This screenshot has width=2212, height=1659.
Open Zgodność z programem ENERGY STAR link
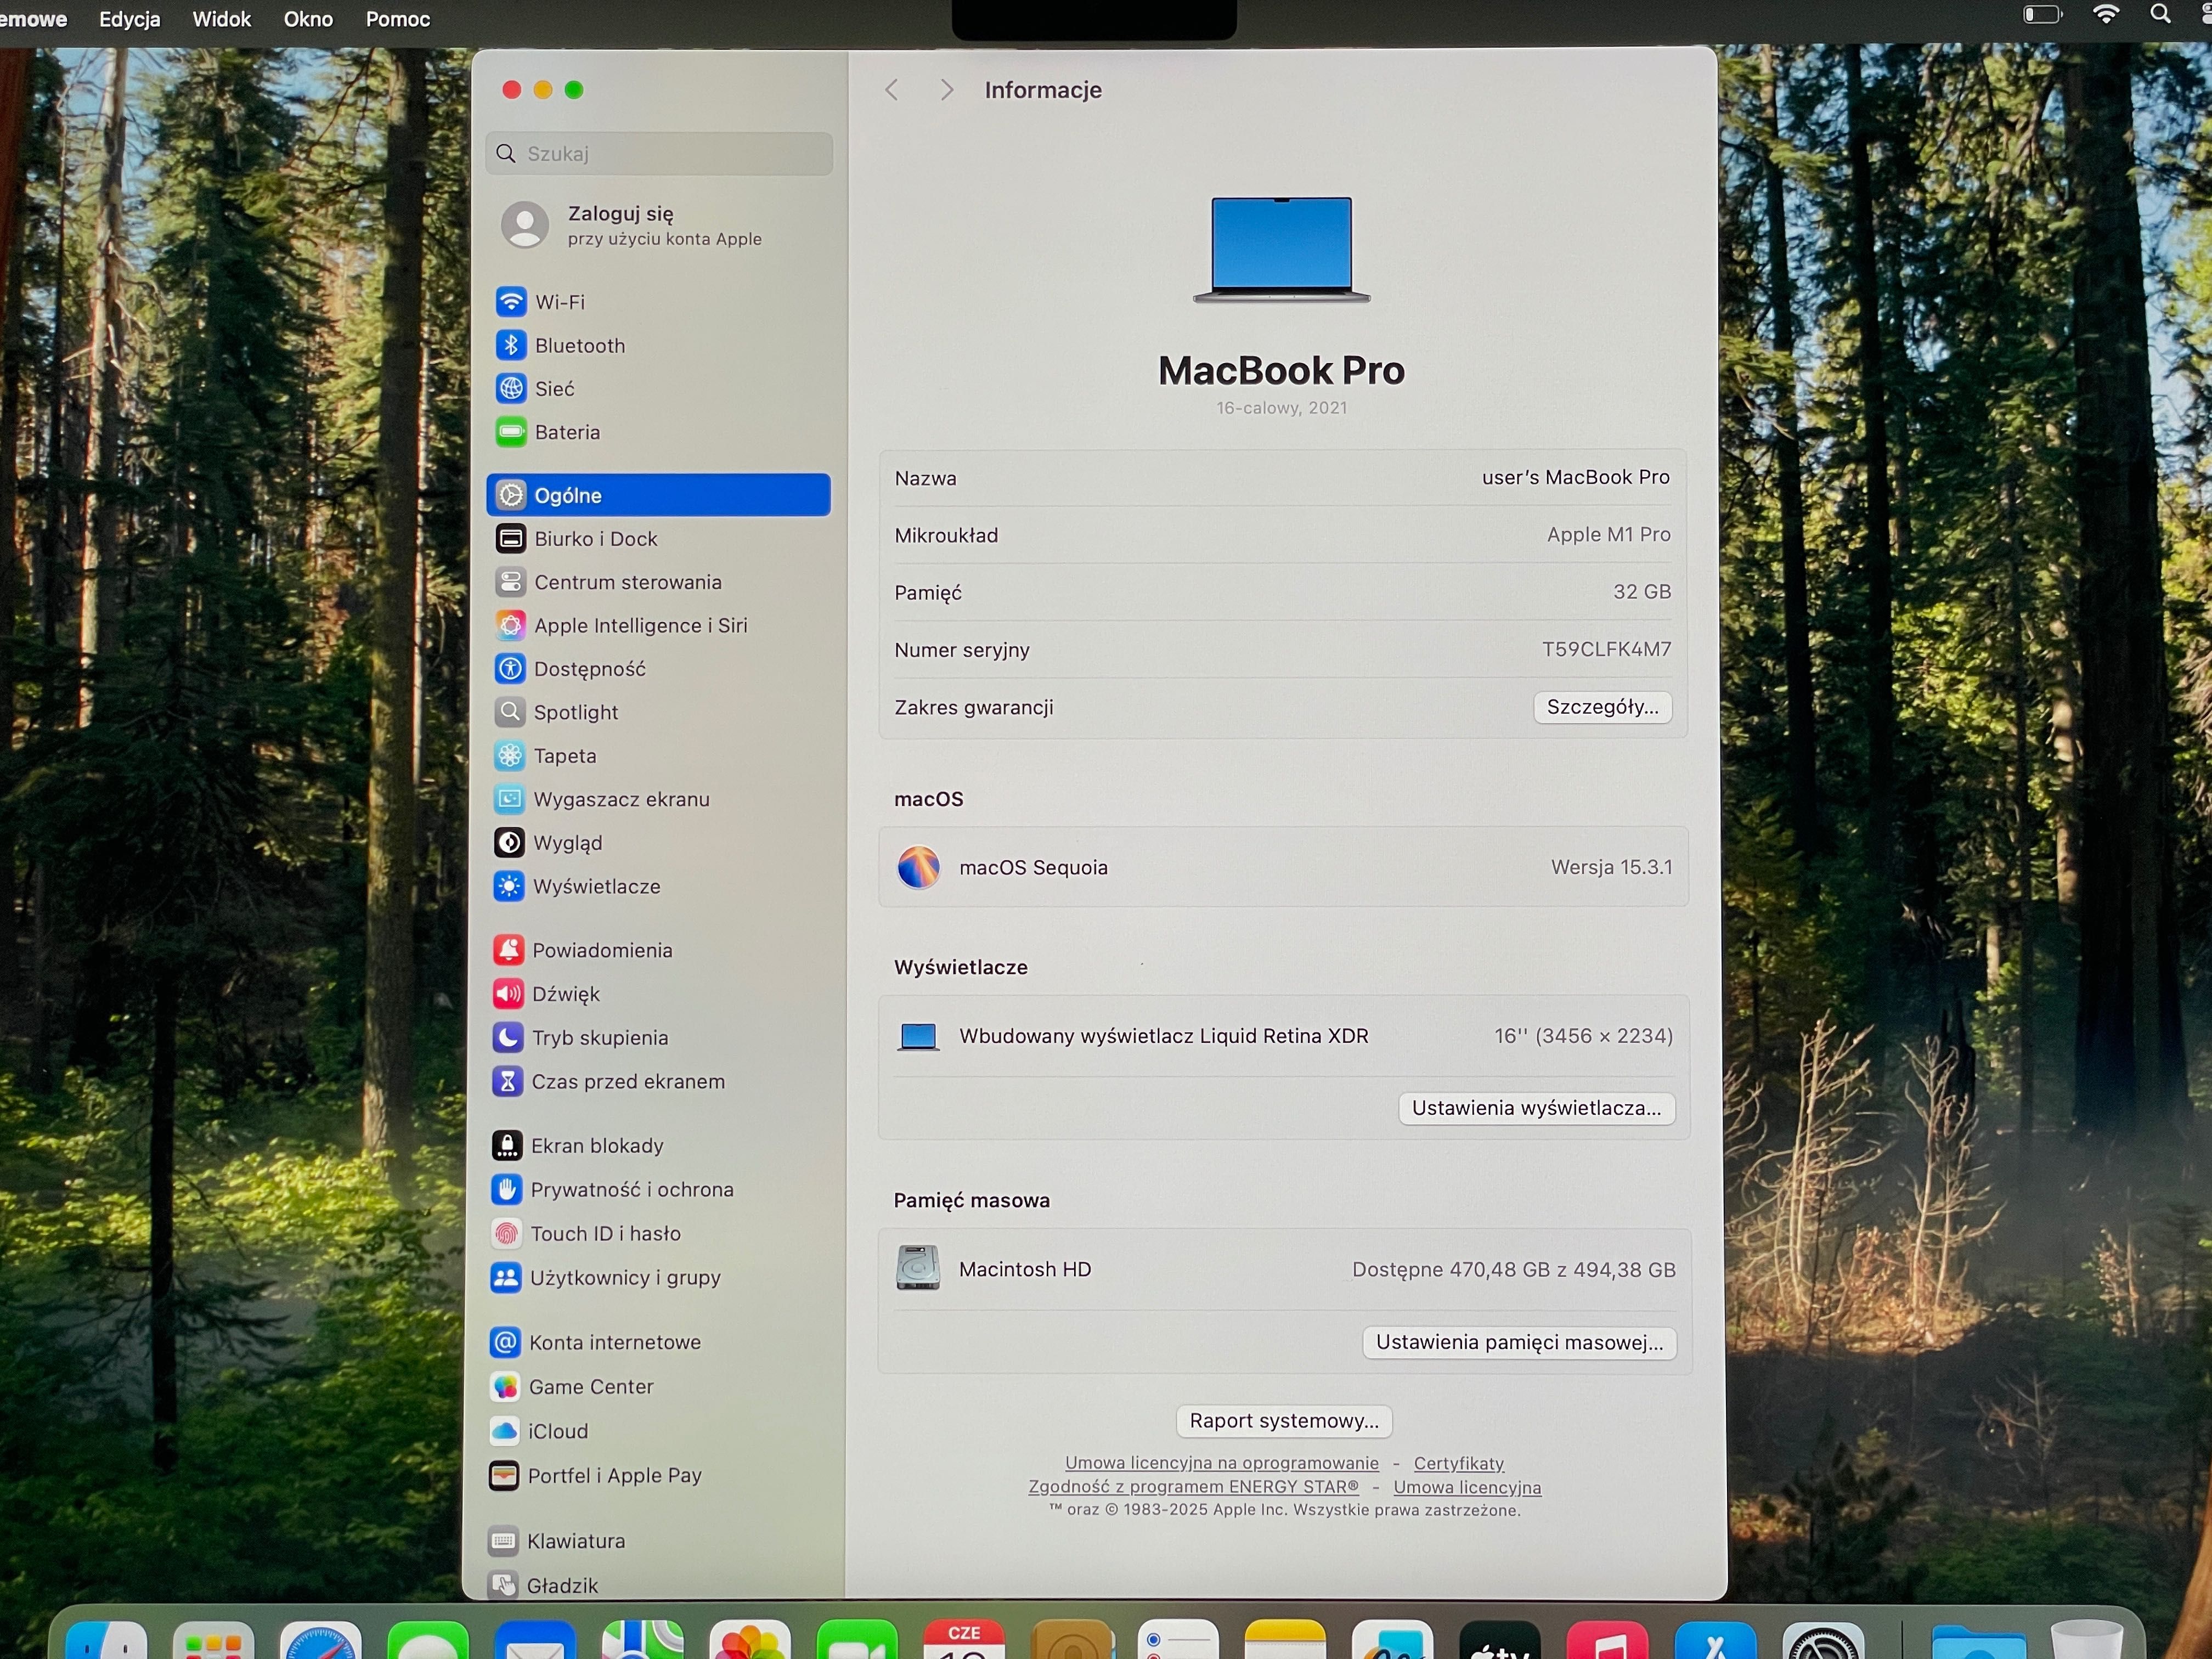tap(1193, 1487)
